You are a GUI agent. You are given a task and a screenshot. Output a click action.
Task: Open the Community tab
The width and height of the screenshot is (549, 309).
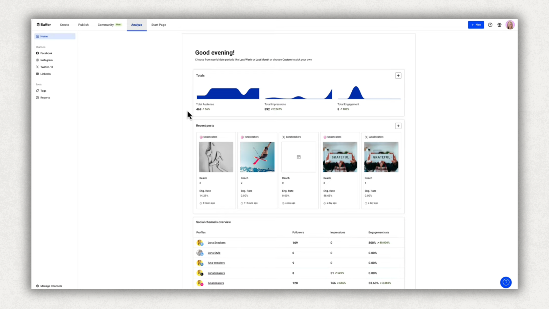(110, 25)
